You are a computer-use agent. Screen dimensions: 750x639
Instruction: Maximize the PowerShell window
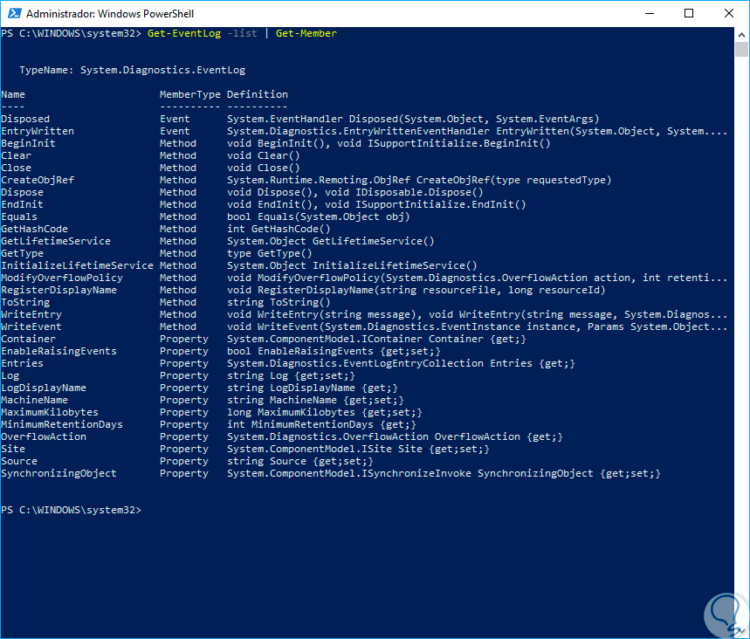[690, 13]
